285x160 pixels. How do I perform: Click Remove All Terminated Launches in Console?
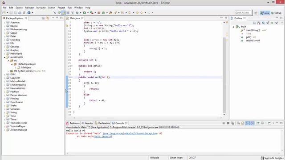tap(232, 123)
